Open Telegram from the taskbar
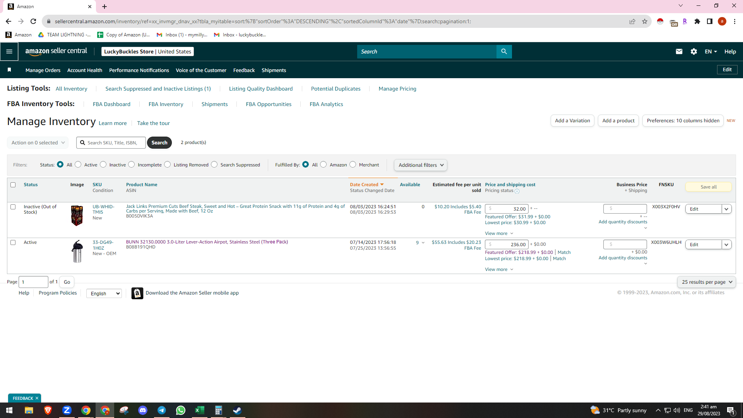The image size is (743, 418). pyautogui.click(x=162, y=410)
